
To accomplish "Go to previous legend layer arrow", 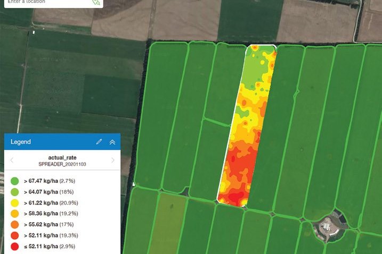I will [12, 160].
